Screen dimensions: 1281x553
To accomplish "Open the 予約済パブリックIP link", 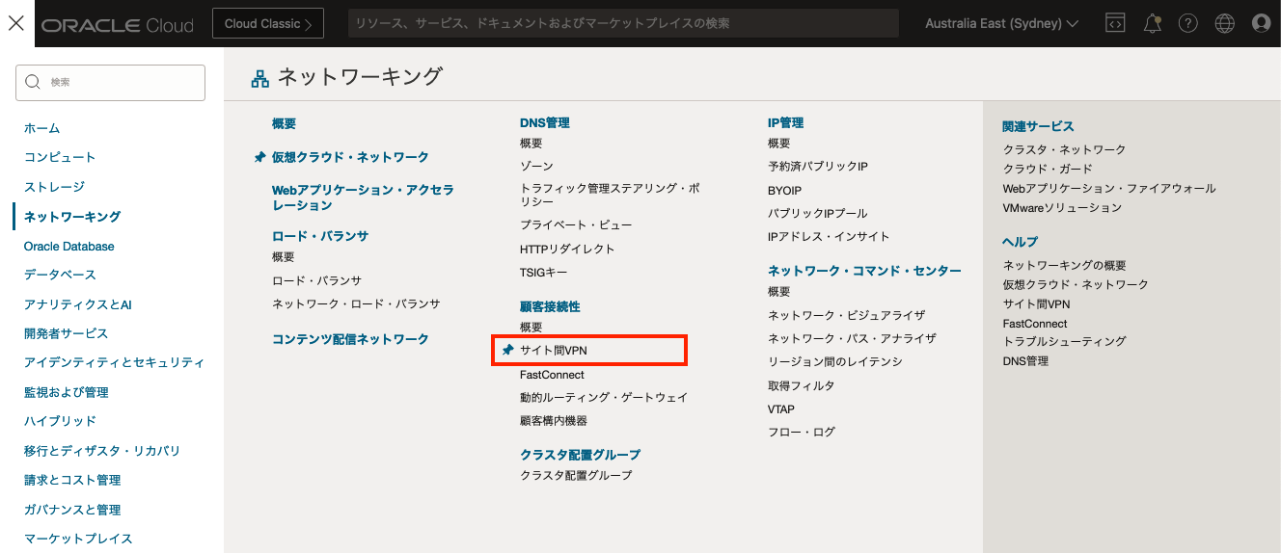I will [x=818, y=167].
